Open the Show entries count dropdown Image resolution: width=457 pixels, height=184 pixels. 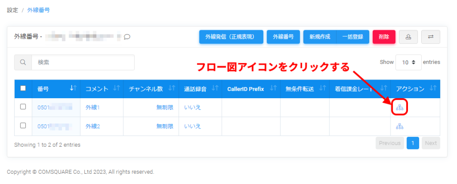[408, 63]
